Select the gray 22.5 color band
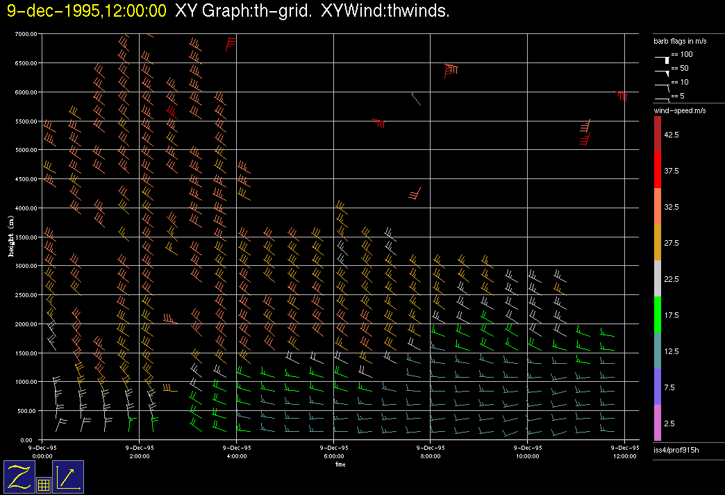The image size is (725, 495). [658, 278]
